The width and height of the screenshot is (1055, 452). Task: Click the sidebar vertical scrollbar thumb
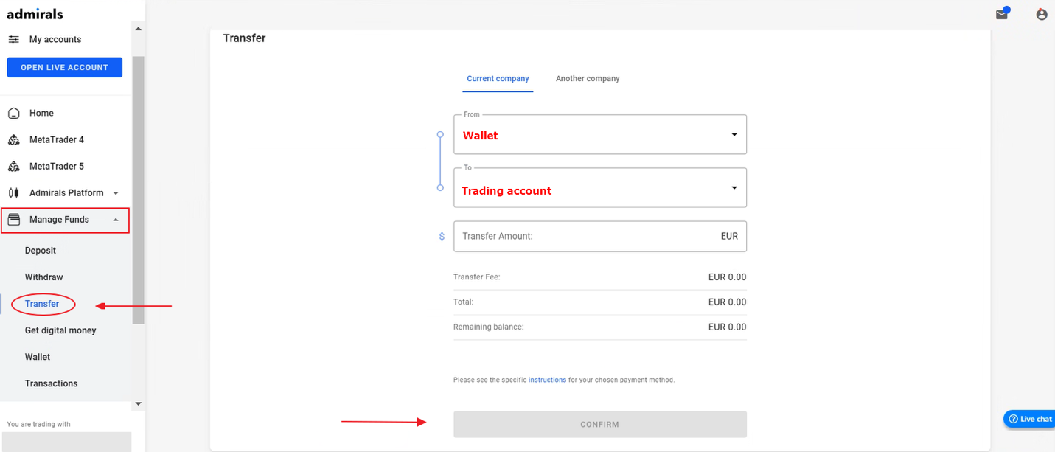pos(138,190)
